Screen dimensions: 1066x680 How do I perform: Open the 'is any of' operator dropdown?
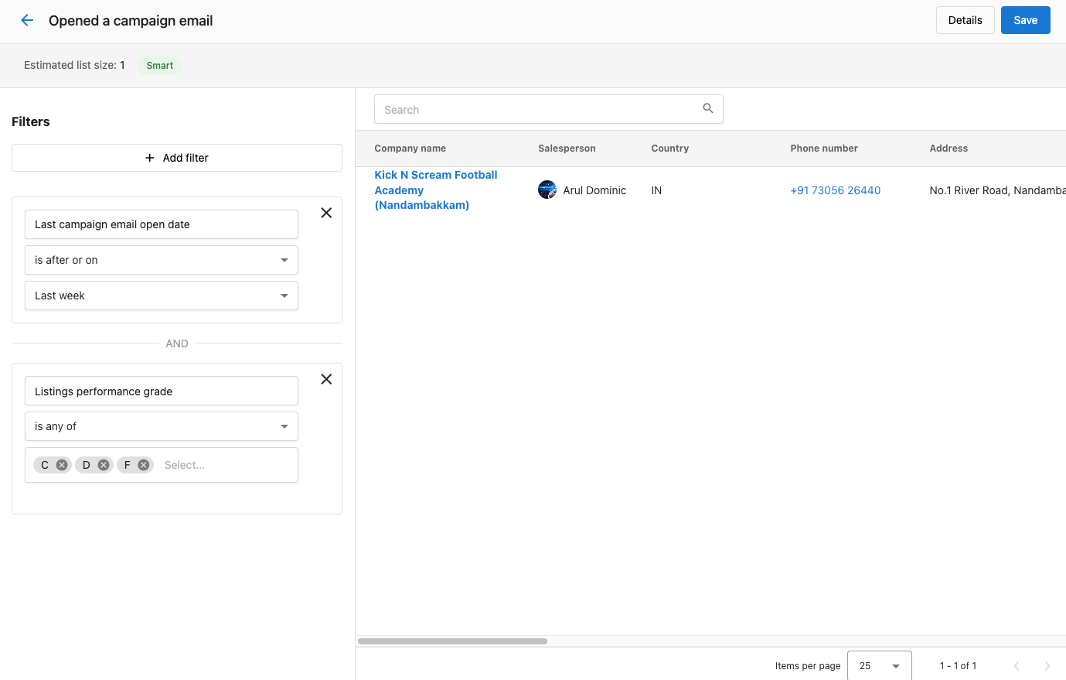(161, 426)
